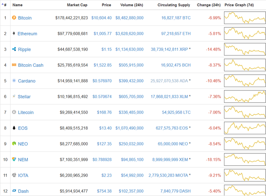Click the NEO green logo icon
The height and width of the screenshot is (196, 266).
[x=14, y=144]
